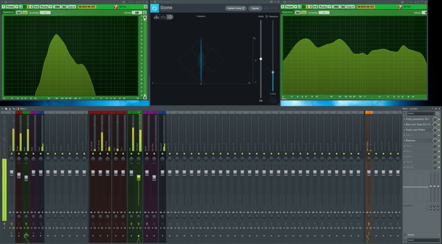The width and height of the screenshot is (442, 244).
Task: Expand the Routing dropdown arrow in right SPAN
Action: pyautogui.click(x=330, y=7)
